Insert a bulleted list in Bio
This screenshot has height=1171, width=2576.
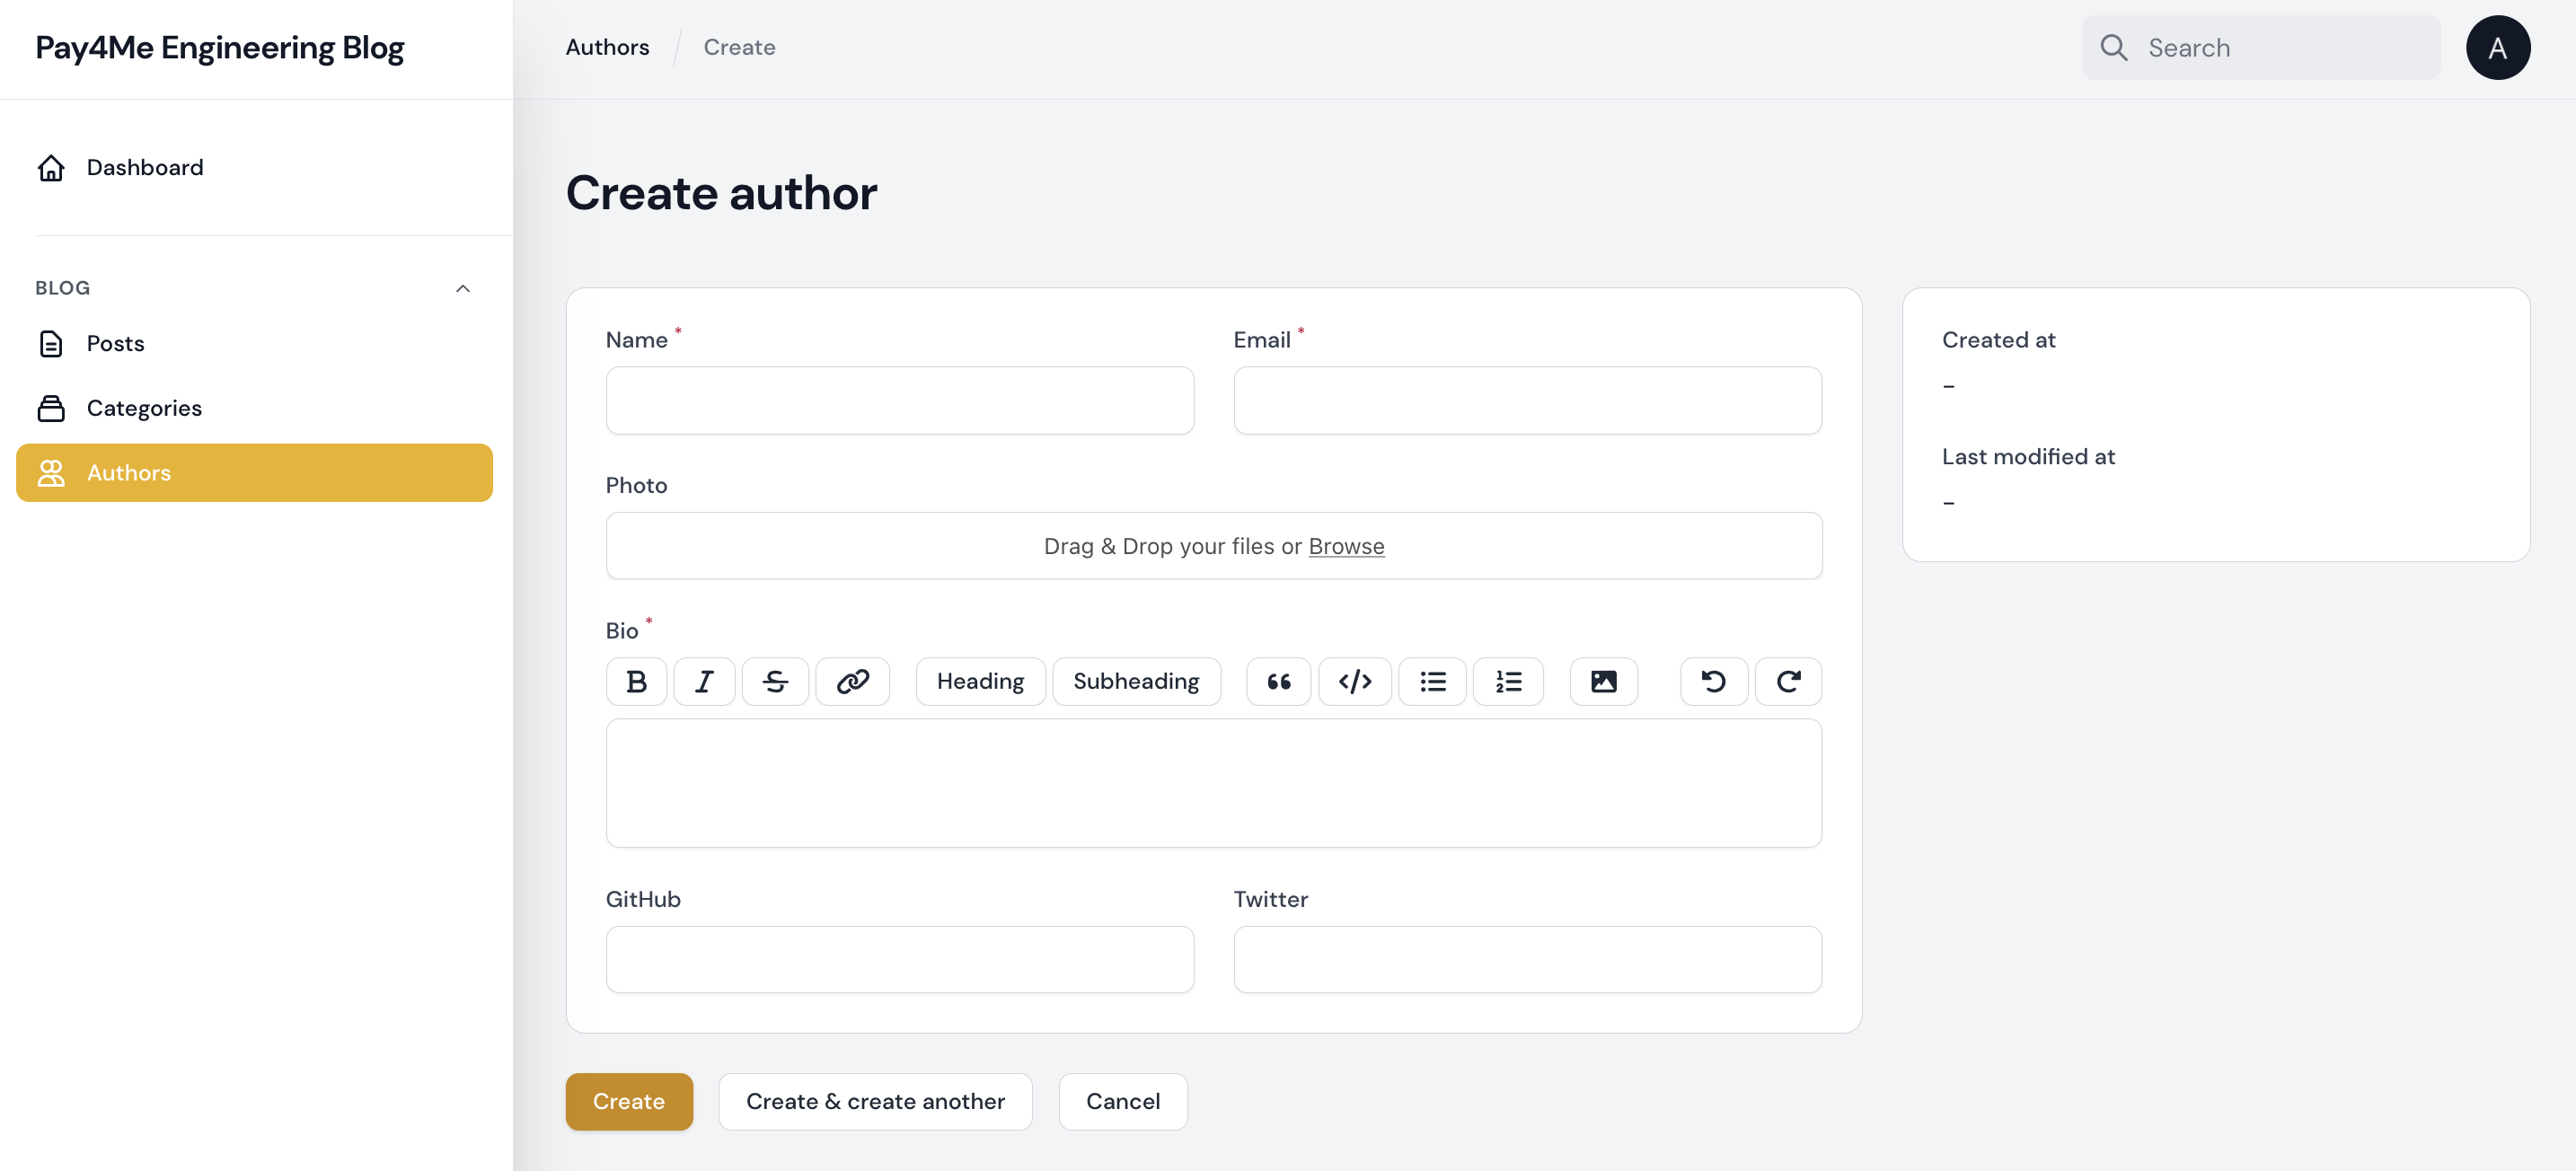1432,681
